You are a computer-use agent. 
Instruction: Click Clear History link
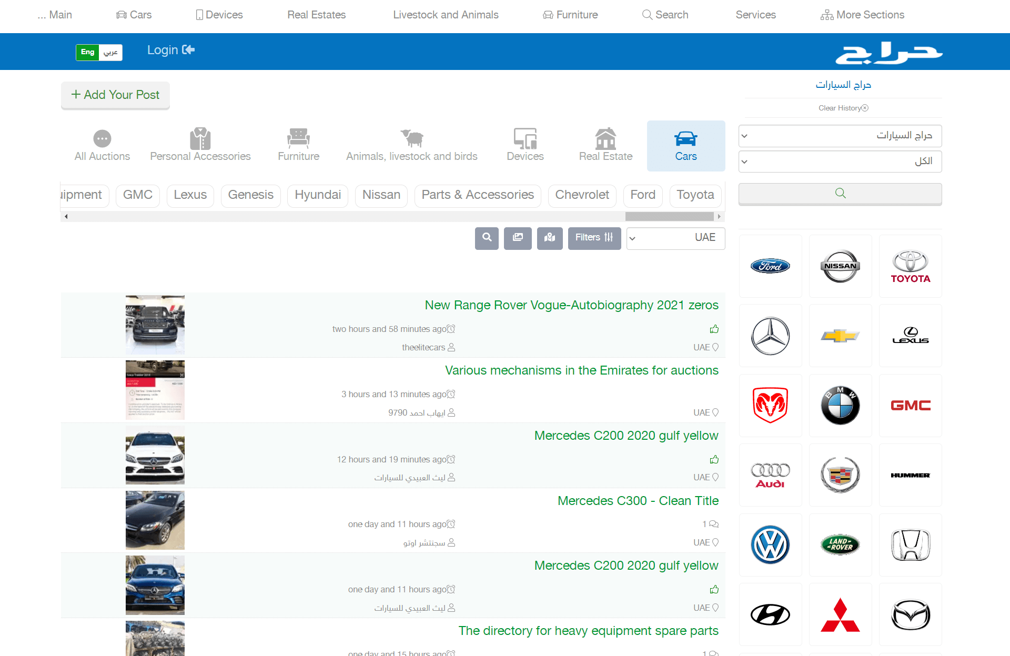pyautogui.click(x=843, y=108)
